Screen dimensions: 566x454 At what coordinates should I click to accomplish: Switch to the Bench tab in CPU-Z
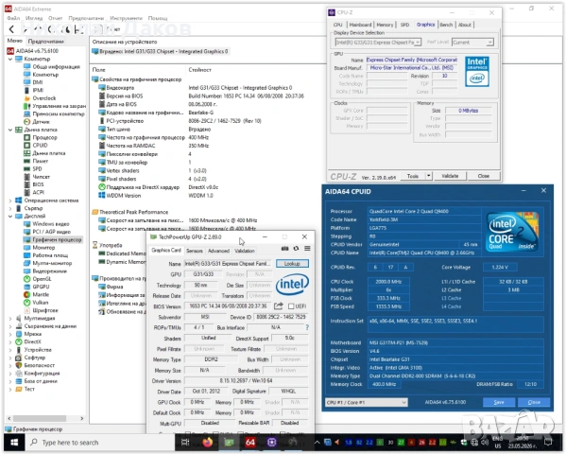tap(446, 25)
